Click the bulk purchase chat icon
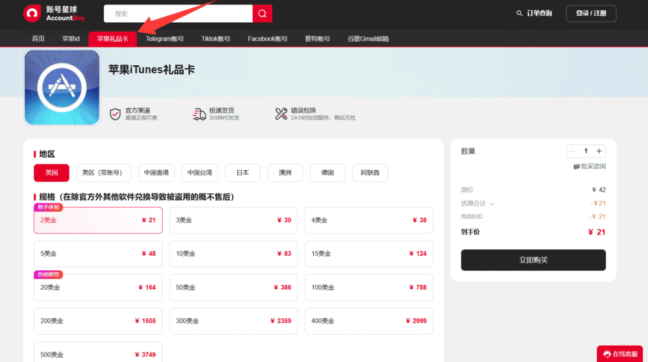The image size is (648, 362). 576,166
